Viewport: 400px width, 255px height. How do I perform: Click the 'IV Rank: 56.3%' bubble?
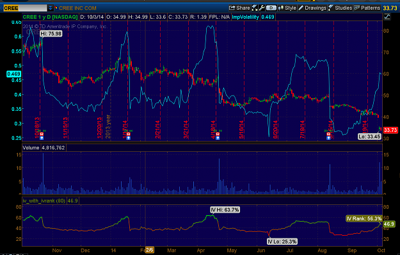[364, 218]
